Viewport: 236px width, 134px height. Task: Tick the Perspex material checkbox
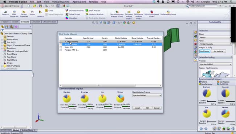click(61, 50)
